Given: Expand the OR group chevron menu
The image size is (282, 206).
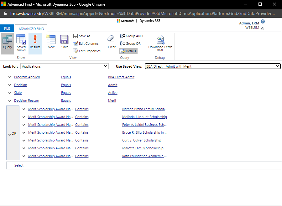Looking at the screenshot, I should [9, 134].
